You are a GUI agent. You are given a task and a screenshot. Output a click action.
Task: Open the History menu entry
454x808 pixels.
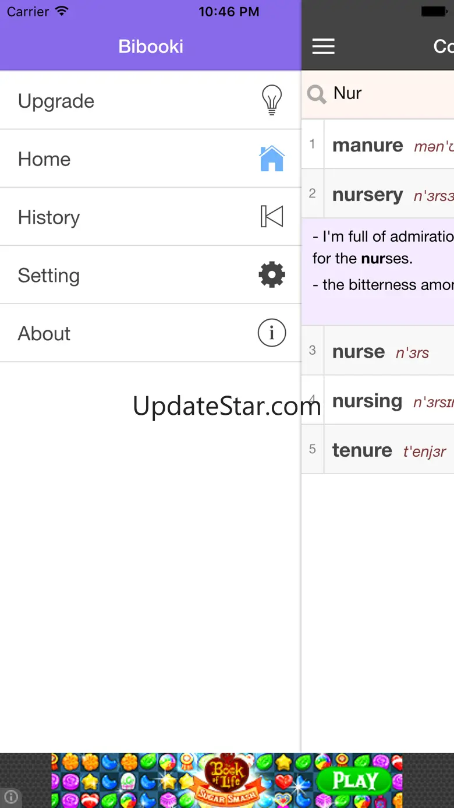[49, 217]
